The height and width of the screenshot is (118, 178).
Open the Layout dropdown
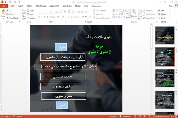click(x=31, y=11)
